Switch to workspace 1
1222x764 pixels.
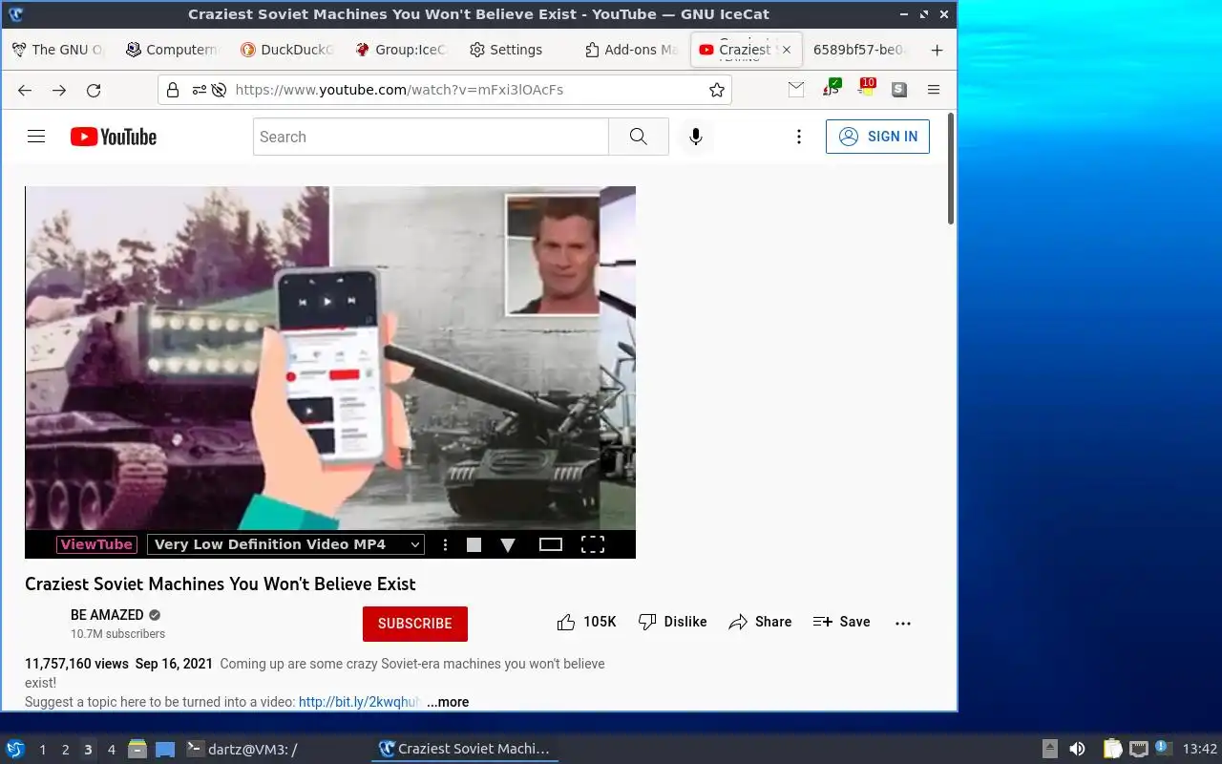(43, 750)
